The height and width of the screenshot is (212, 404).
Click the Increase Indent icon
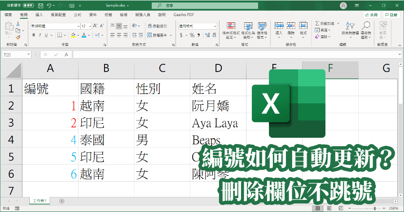pyautogui.click(x=141, y=35)
